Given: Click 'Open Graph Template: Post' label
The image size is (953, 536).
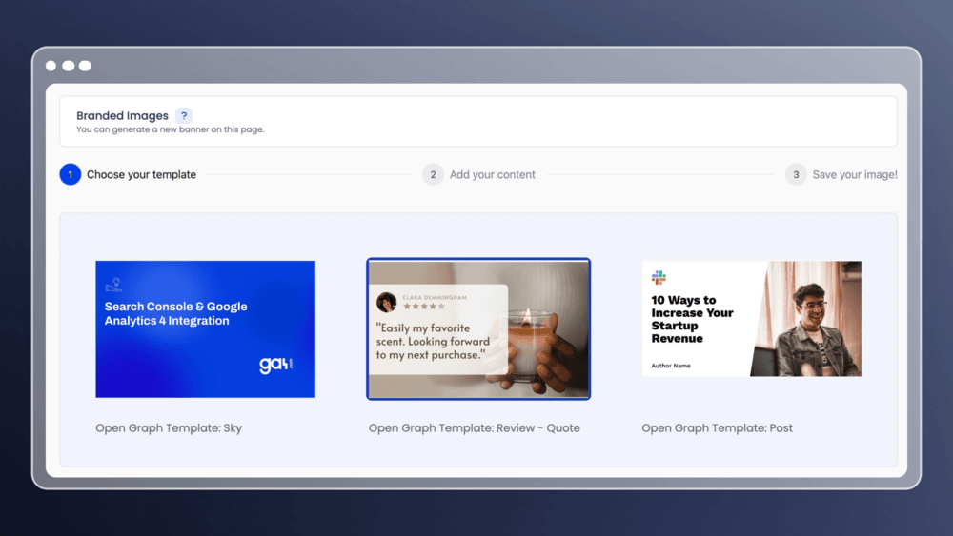Looking at the screenshot, I should click(x=717, y=428).
